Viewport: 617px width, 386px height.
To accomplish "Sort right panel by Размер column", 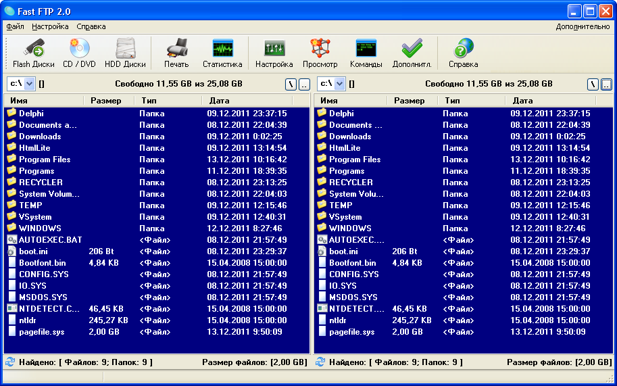I will pyautogui.click(x=412, y=100).
